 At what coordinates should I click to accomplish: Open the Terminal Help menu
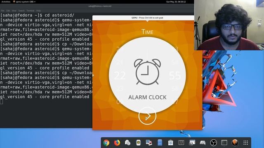[x=38, y=11]
